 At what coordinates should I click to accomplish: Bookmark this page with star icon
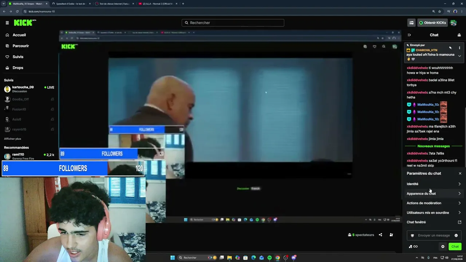pyautogui.click(x=439, y=11)
